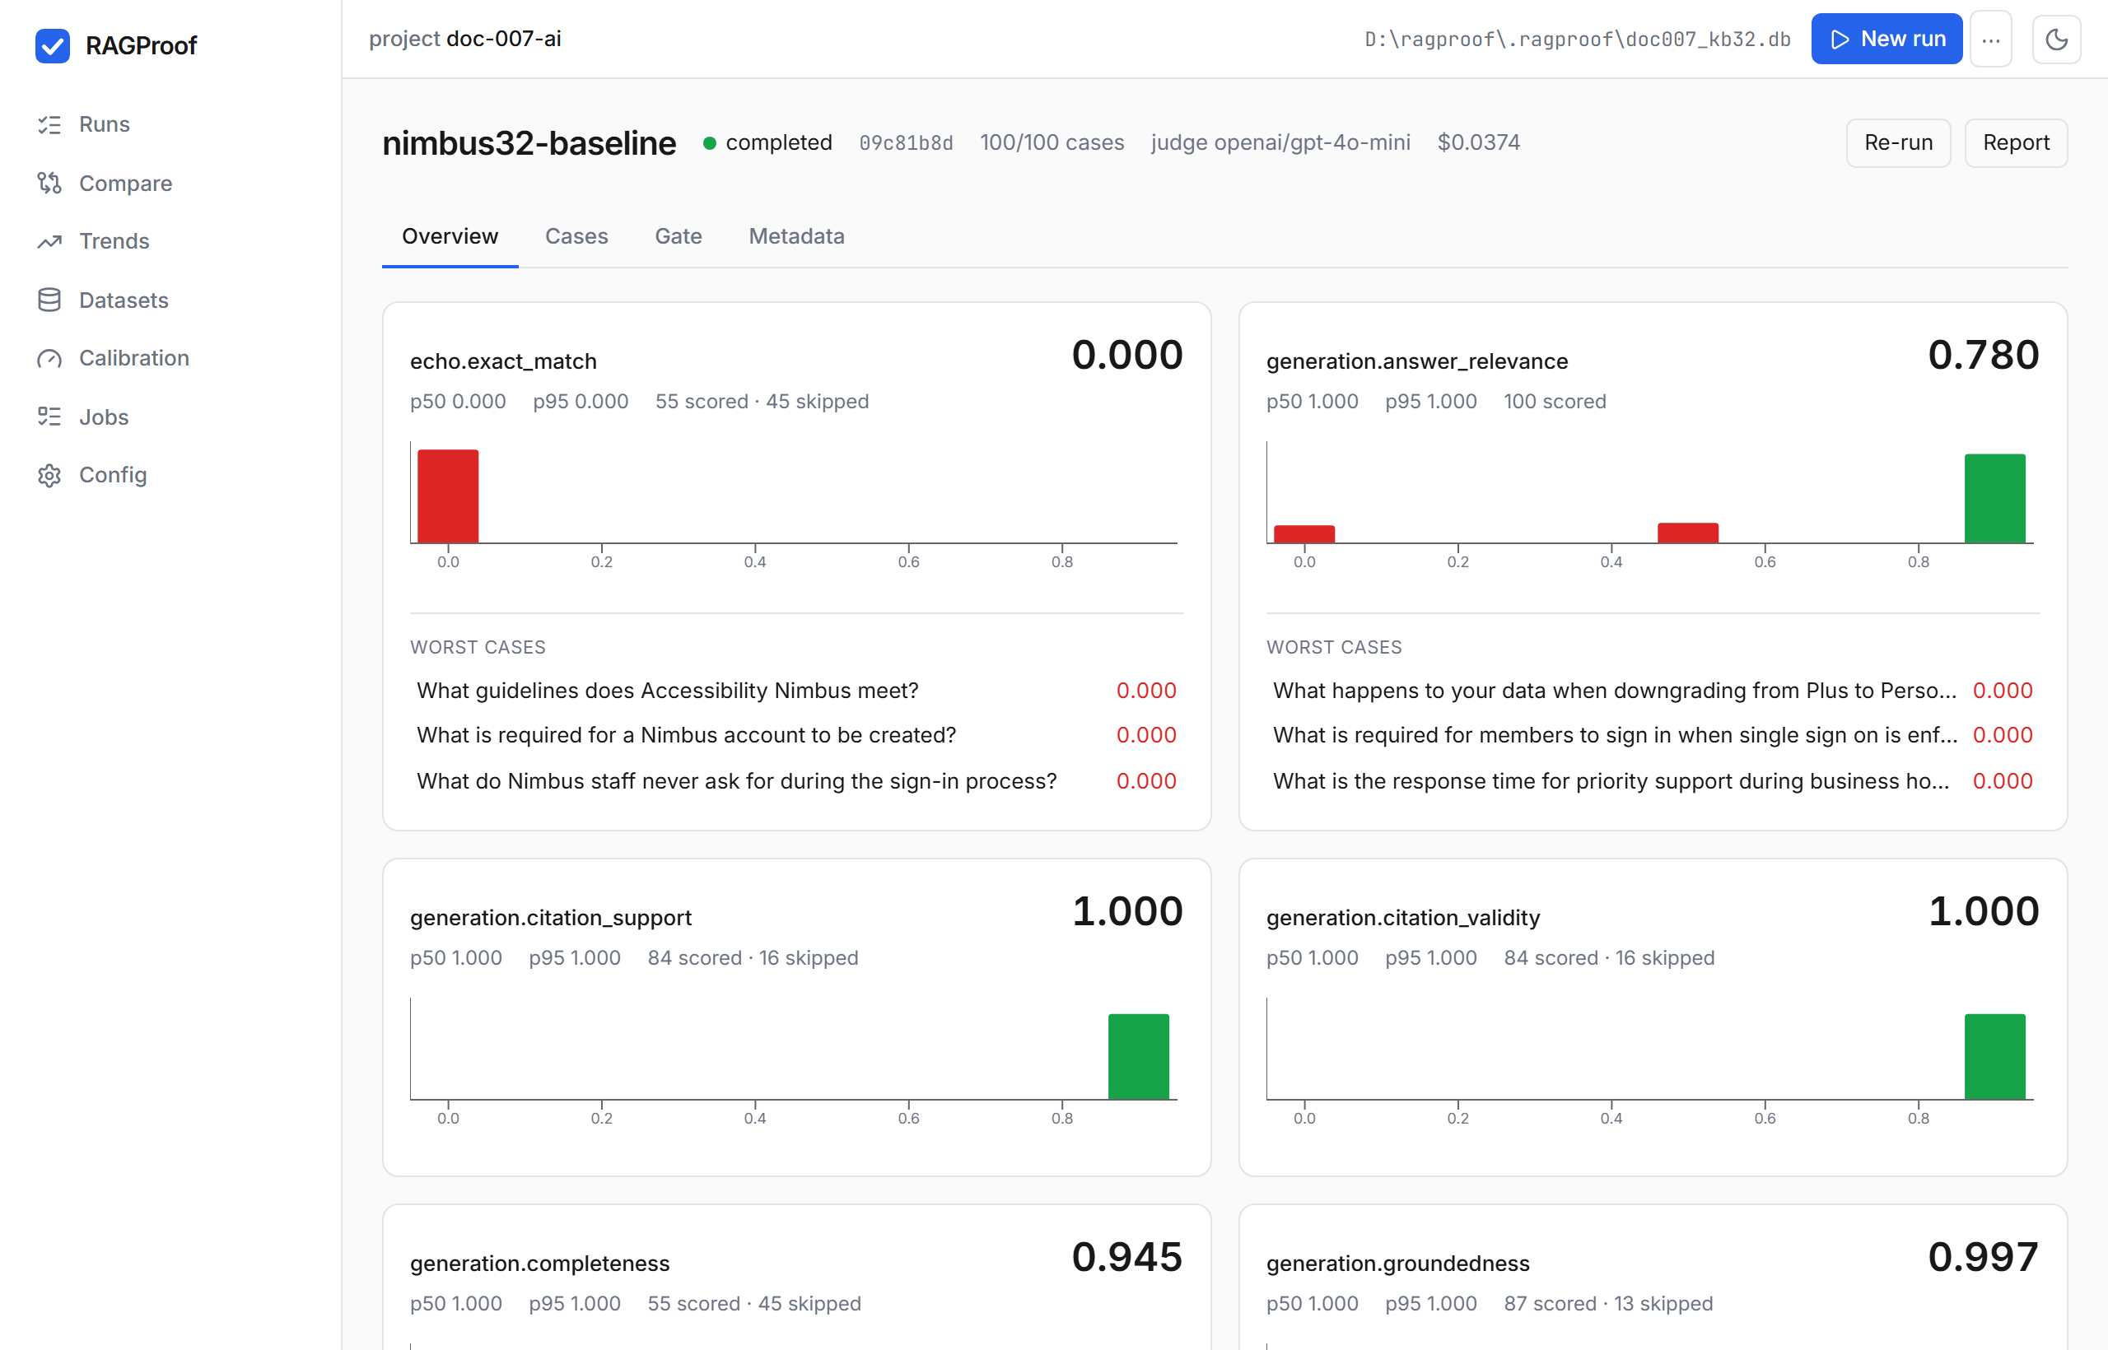Viewport: 2108px width, 1350px height.
Task: Open worst case about Nimbus staff sign-in
Action: point(796,781)
